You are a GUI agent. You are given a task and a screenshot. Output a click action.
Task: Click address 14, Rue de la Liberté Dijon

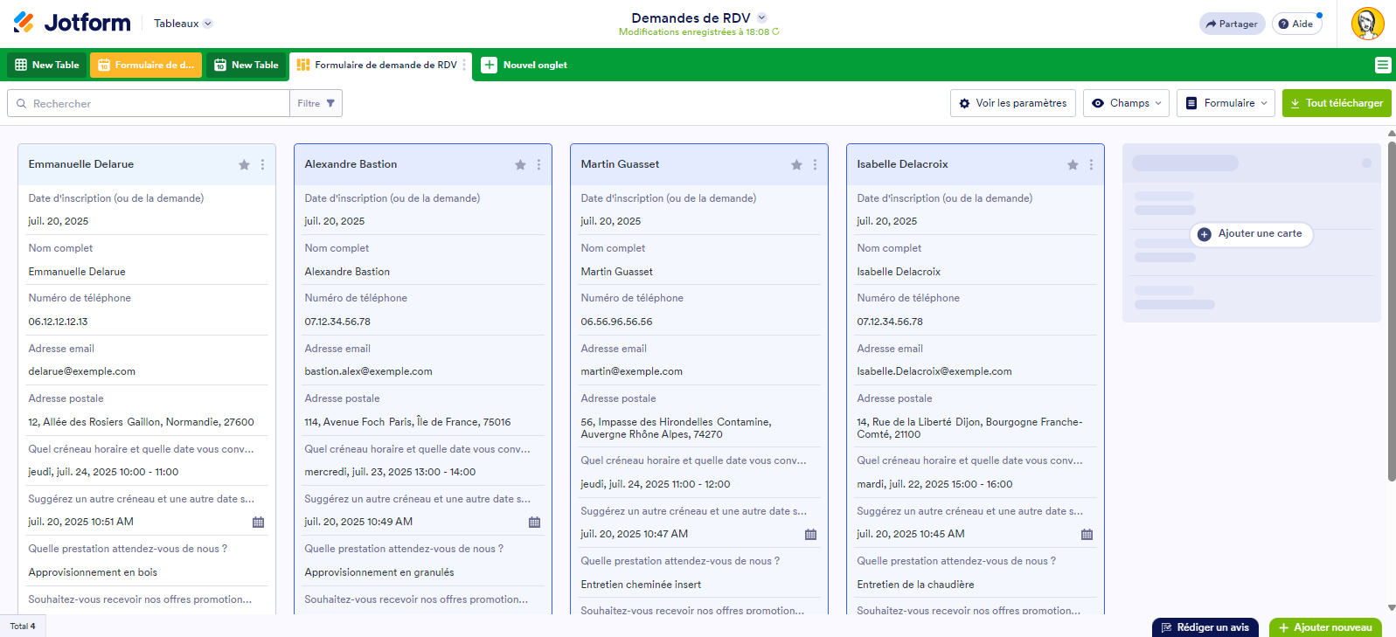pos(969,428)
